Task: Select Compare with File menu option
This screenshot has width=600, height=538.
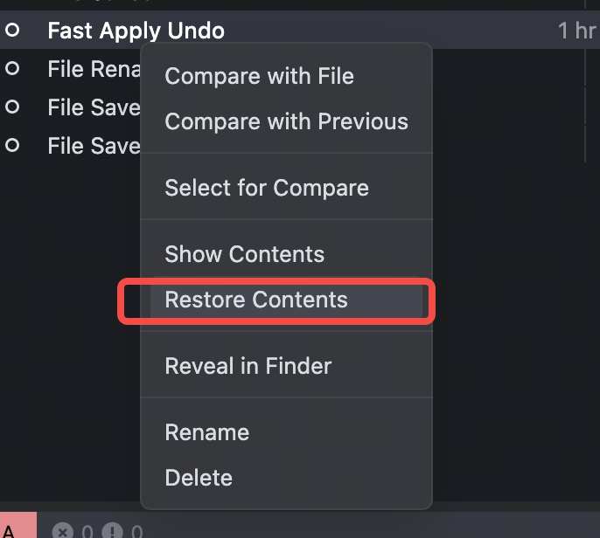Action: click(259, 76)
